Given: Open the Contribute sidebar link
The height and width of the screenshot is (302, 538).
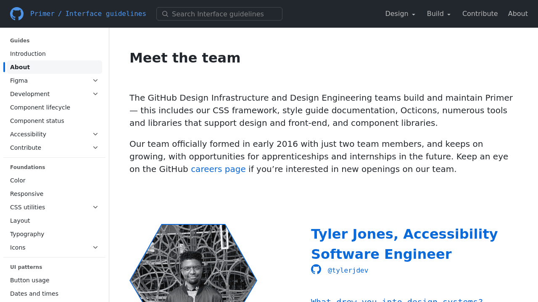Looking at the screenshot, I should point(26,148).
